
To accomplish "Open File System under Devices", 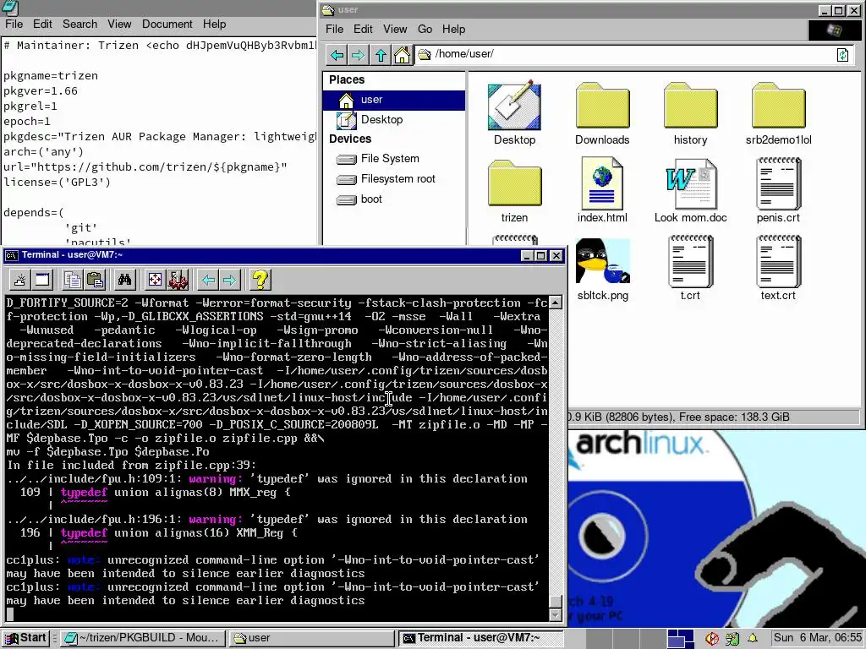I will (x=394, y=159).
